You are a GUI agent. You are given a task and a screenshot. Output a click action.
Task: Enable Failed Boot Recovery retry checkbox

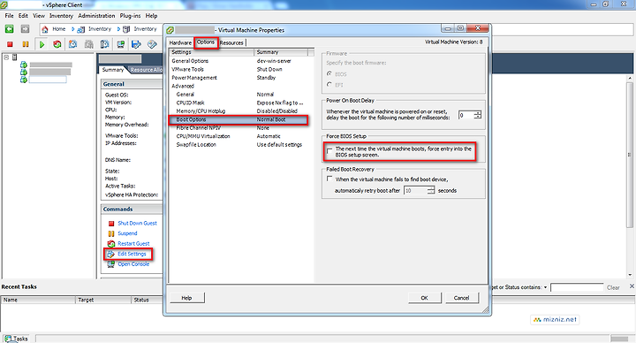329,179
